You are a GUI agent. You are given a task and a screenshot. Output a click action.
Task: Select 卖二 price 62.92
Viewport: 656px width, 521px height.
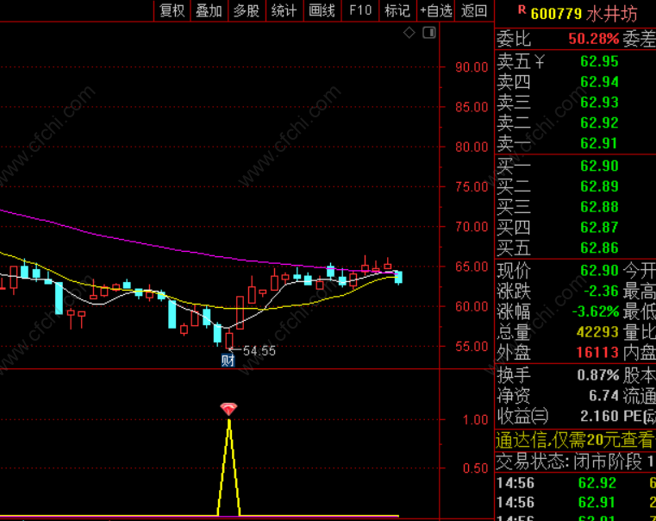[x=599, y=123]
